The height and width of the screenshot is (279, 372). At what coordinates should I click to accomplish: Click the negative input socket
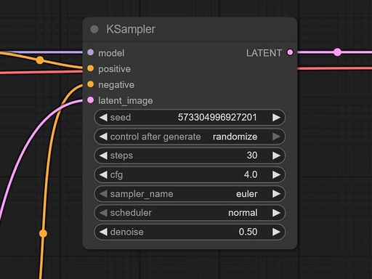click(x=91, y=84)
